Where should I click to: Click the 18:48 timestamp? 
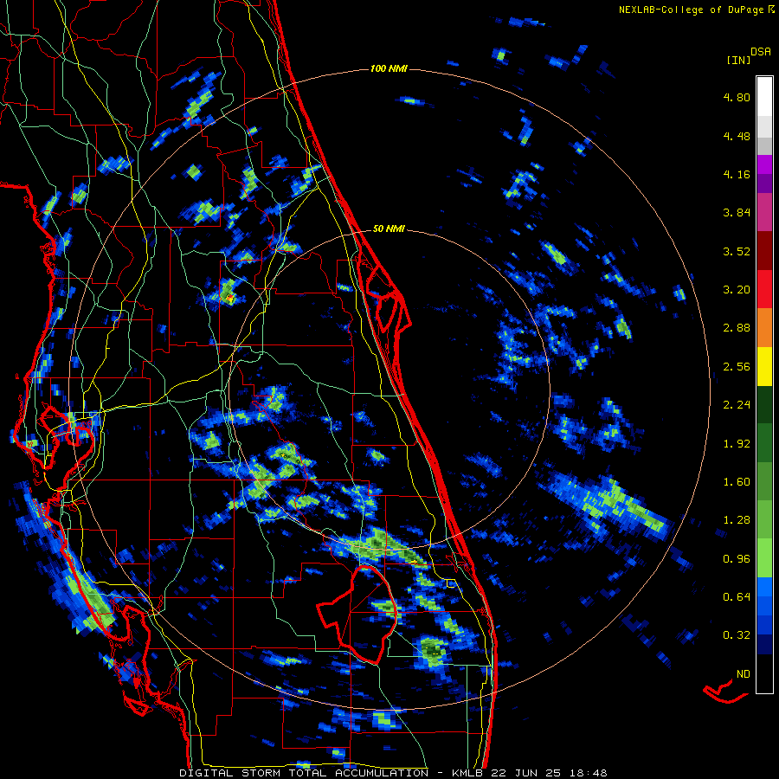(587, 773)
